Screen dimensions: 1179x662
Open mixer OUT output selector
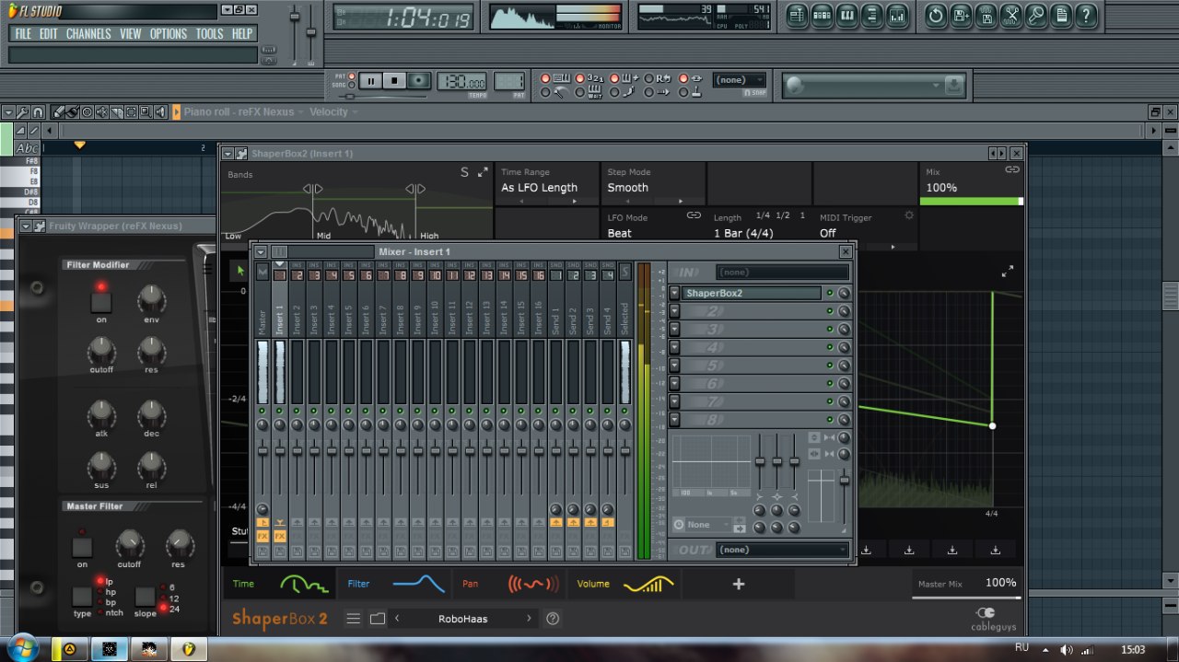tap(783, 550)
